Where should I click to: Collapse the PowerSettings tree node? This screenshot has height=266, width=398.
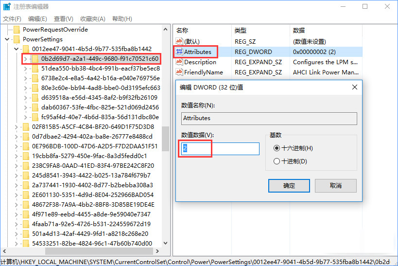(8, 39)
